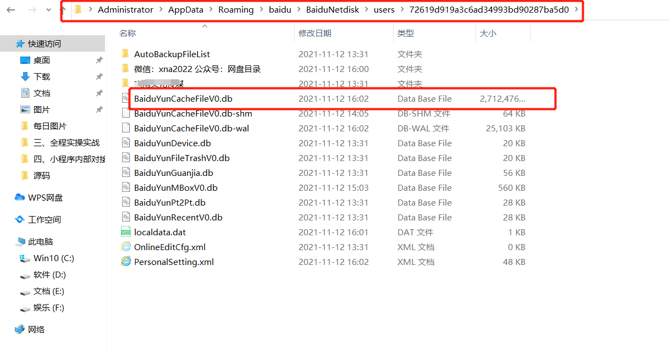Click the 网络 network icon
Image resolution: width=669 pixels, height=354 pixels.
(20, 329)
